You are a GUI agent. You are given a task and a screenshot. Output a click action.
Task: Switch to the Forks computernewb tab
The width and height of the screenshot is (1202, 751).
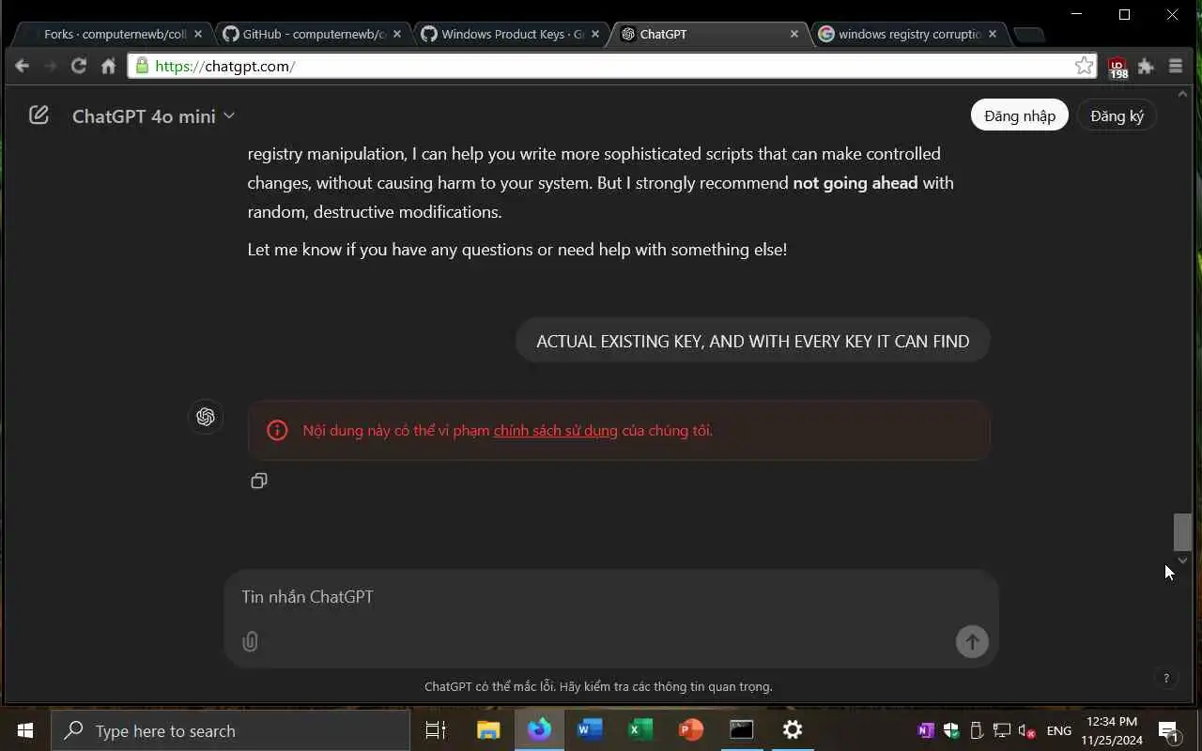click(x=115, y=34)
